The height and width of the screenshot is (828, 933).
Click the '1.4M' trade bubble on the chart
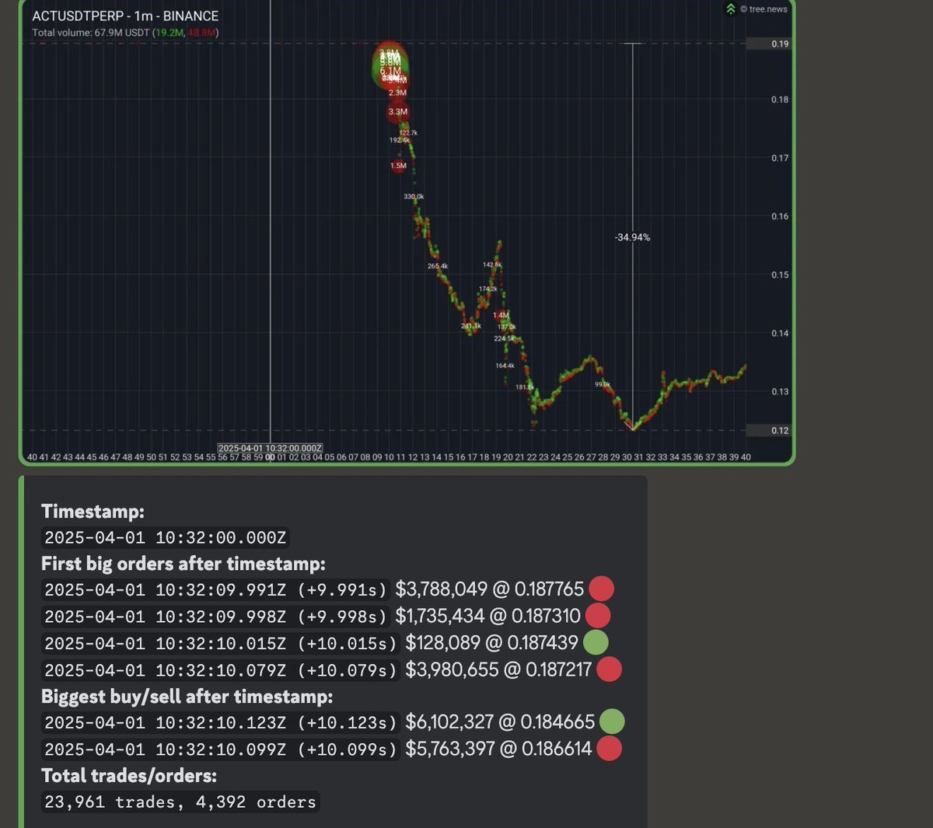pyautogui.click(x=501, y=316)
